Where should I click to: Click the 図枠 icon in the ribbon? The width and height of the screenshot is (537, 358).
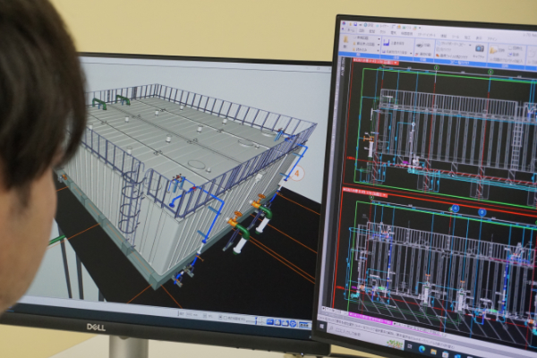pyautogui.click(x=493, y=50)
